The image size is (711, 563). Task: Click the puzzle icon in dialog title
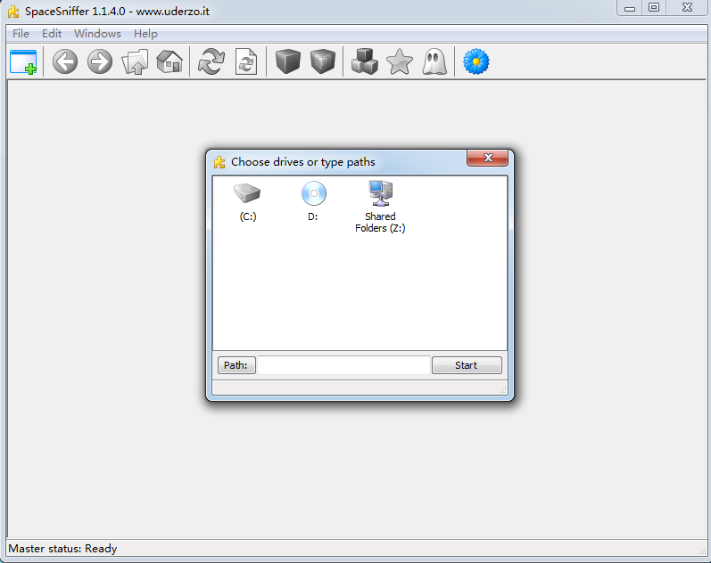[219, 162]
